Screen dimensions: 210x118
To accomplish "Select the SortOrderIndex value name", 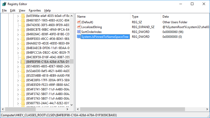I will point(92,32).
